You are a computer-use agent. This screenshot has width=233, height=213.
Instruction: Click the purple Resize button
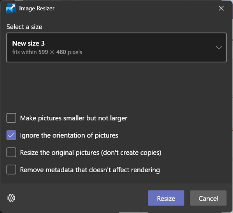point(166,198)
